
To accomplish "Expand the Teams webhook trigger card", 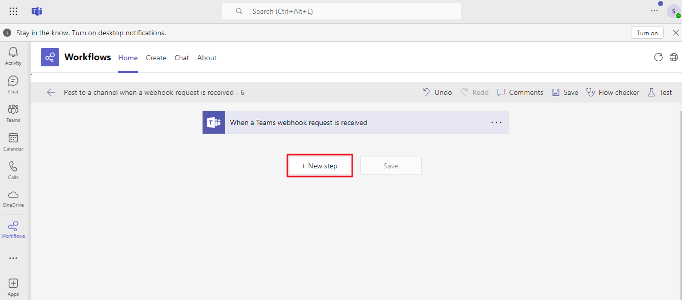I will (355, 122).
